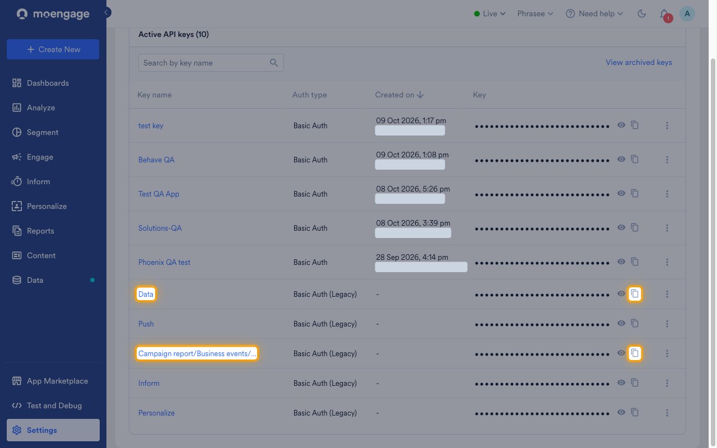Open the Campaign report/Business events key
This screenshot has width=717, height=448.
coord(197,353)
